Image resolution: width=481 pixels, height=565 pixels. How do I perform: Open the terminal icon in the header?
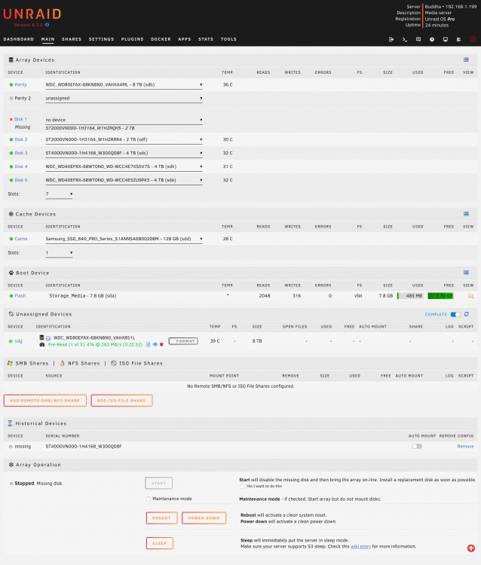click(405, 39)
